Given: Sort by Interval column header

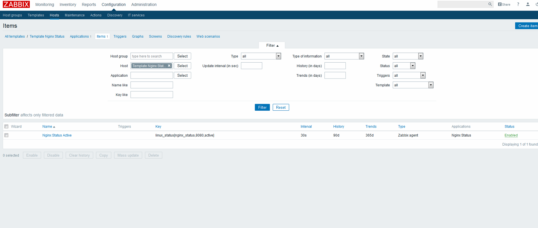Looking at the screenshot, I should tap(306, 127).
